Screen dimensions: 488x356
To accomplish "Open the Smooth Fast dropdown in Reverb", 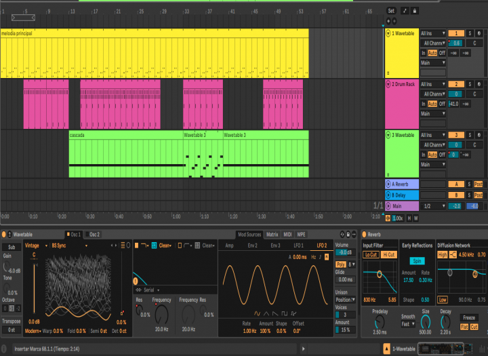I will click(409, 324).
